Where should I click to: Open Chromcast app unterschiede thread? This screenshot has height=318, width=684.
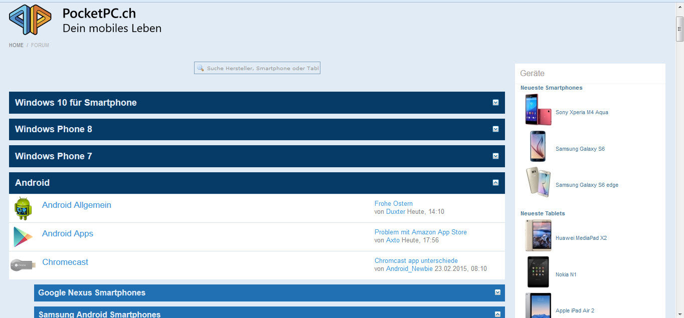[416, 260]
